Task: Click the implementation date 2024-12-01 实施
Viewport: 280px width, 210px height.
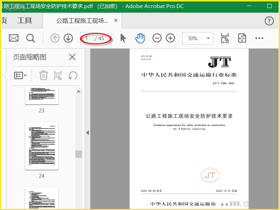Action: [x=226, y=191]
